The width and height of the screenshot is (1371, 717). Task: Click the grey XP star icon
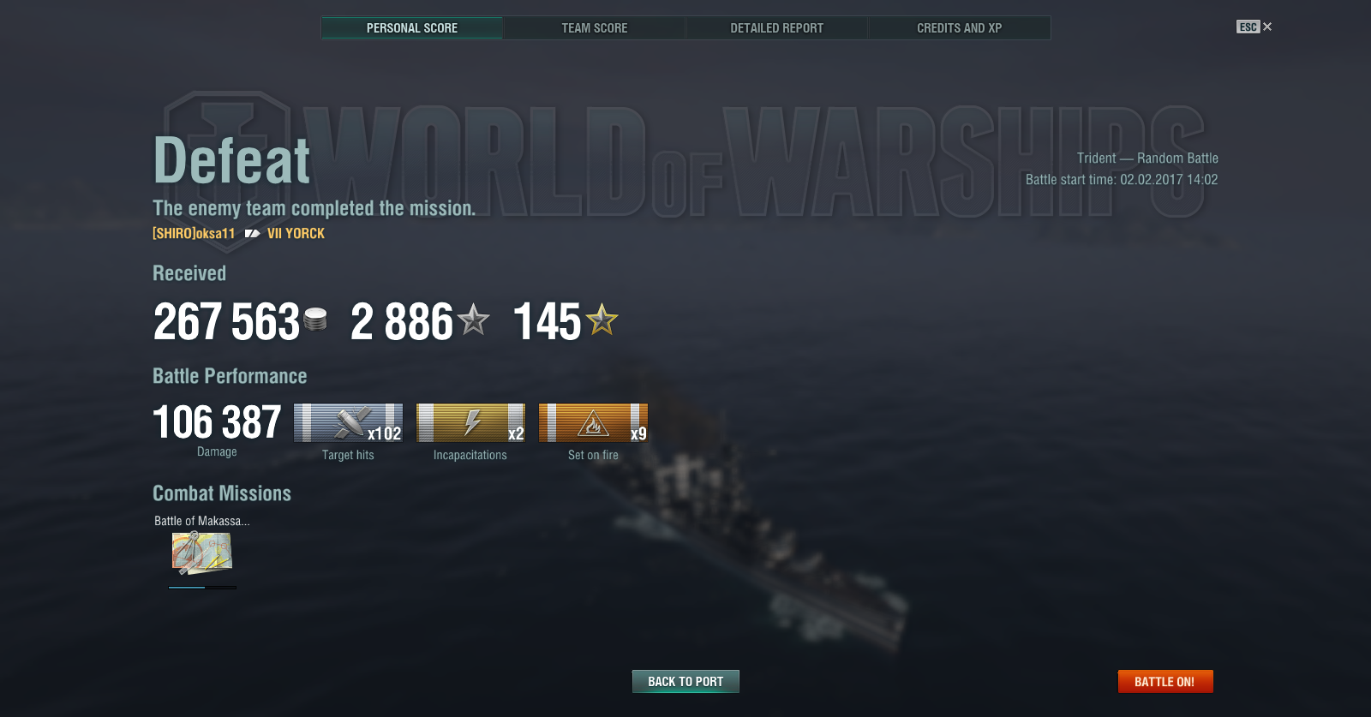click(473, 320)
